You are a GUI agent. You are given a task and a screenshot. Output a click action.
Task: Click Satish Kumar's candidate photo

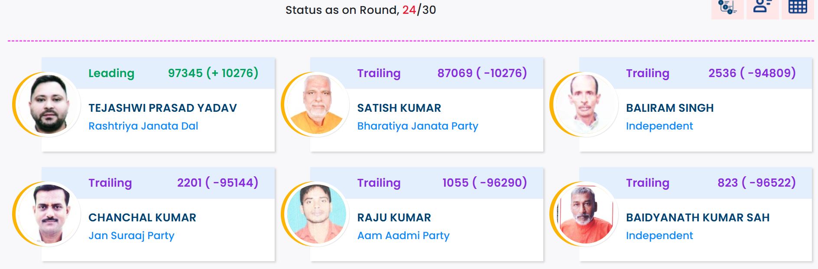click(x=317, y=104)
